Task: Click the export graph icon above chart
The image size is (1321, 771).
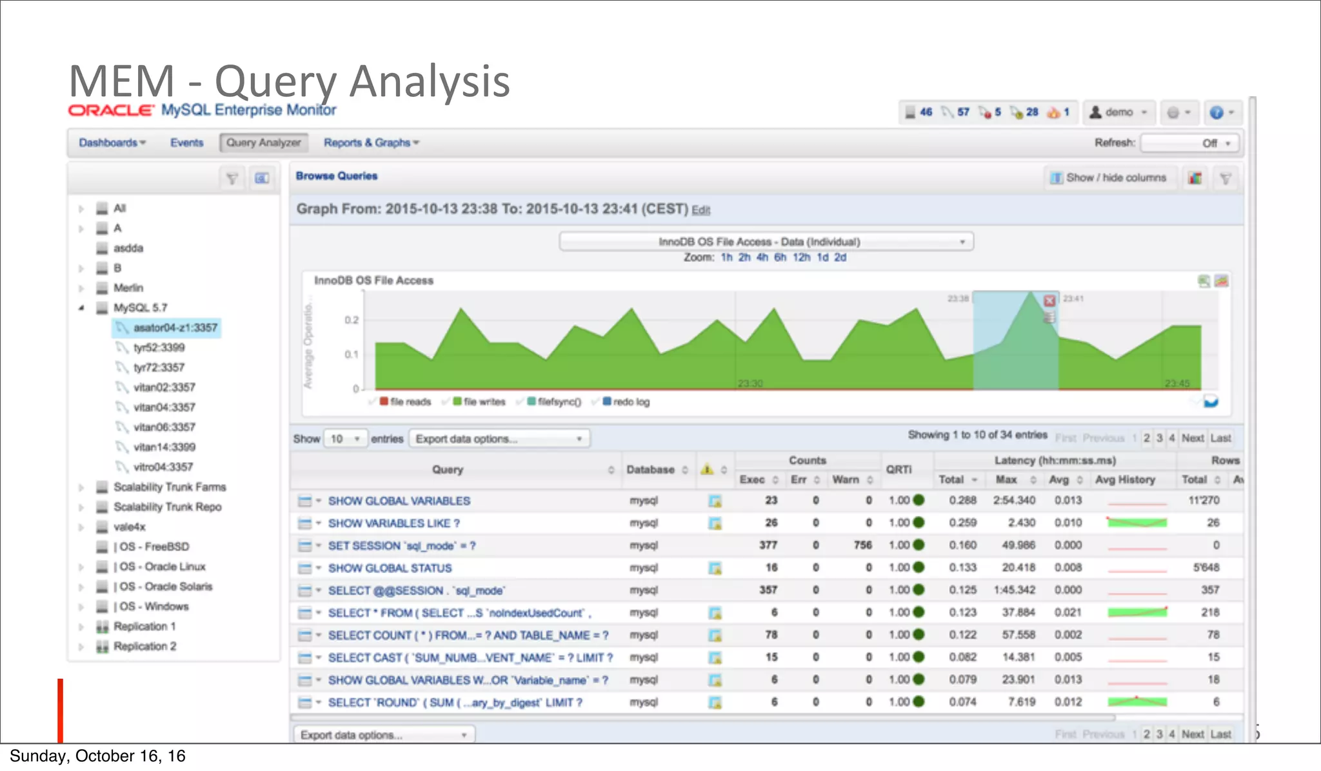Action: 1204,281
